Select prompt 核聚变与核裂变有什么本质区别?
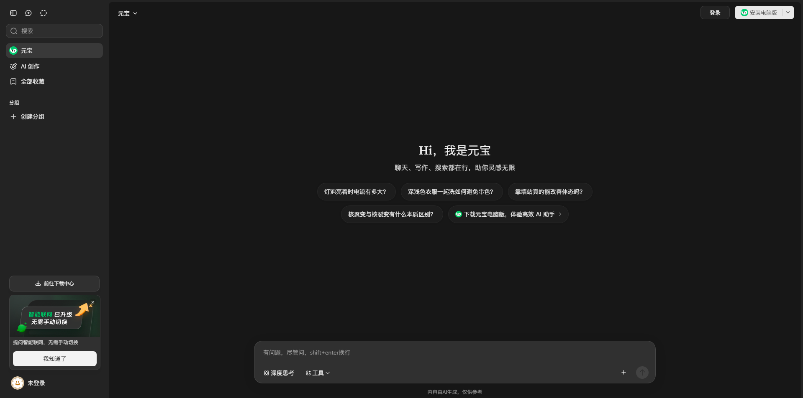Screen dimensions: 803x398 (392, 214)
